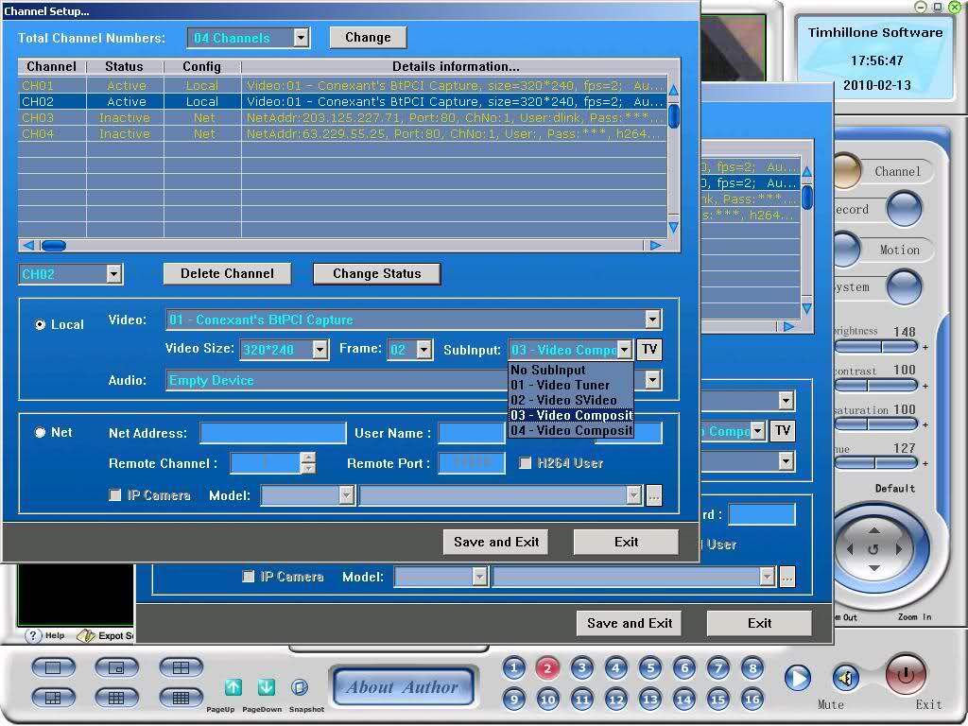Viewport: 968px width, 726px height.
Task: Take a Snapshot using the snapshot icon
Action: 299,687
